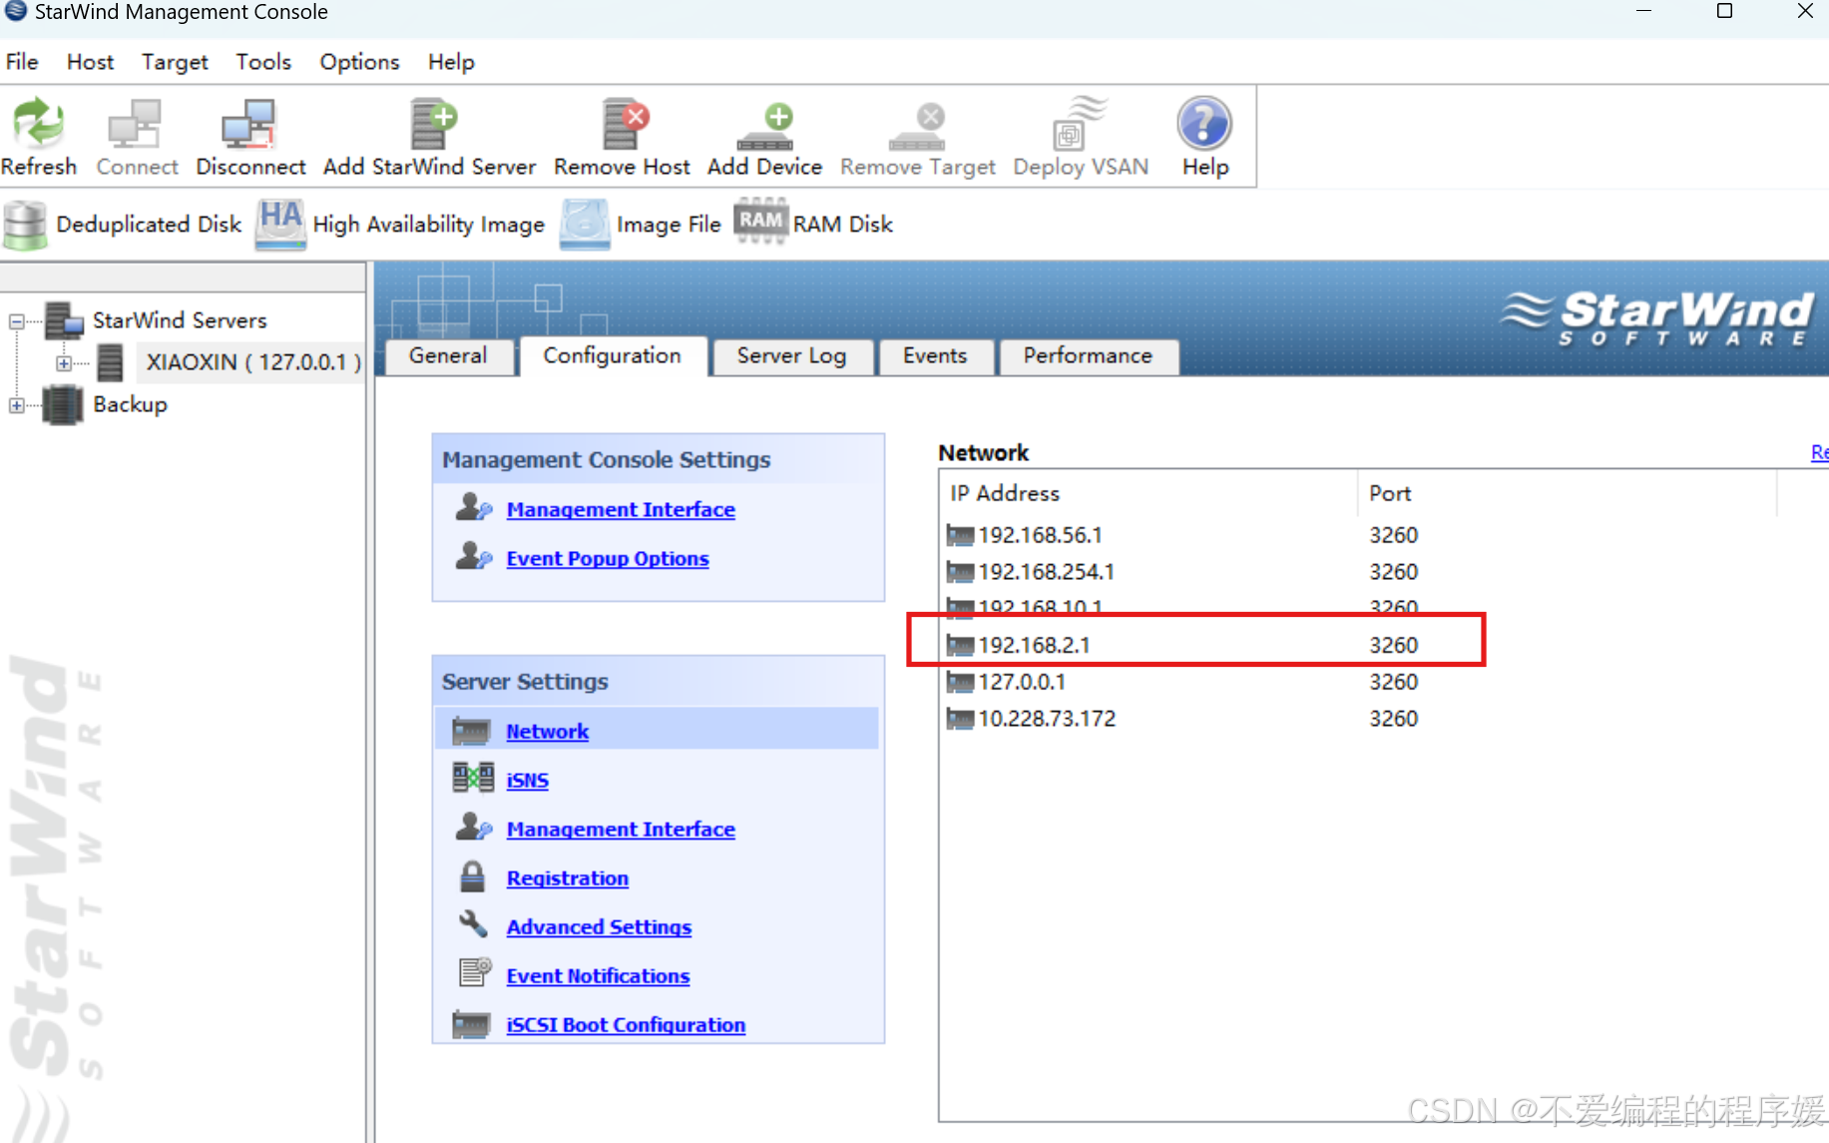The height and width of the screenshot is (1143, 1829).
Task: Select Image File device type
Action: [641, 225]
